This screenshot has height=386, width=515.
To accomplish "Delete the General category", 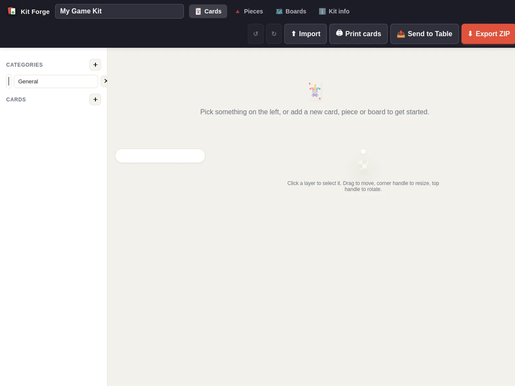I will [104, 81].
